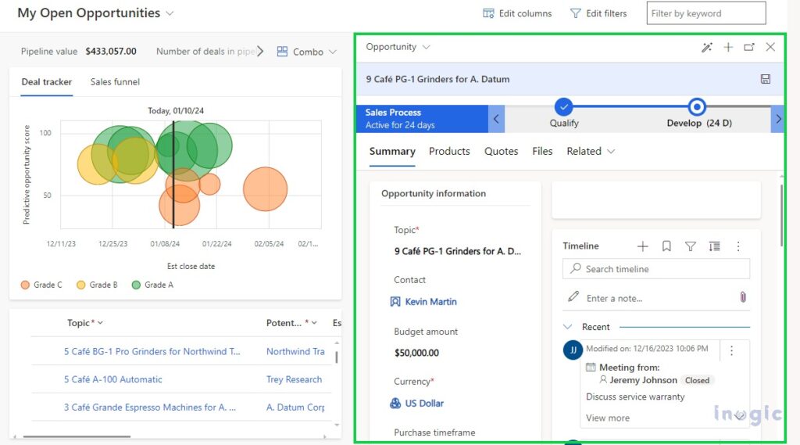Click the opportunity list vertical scrollbar
Viewport: 800px width, 445px height.
coord(336,357)
